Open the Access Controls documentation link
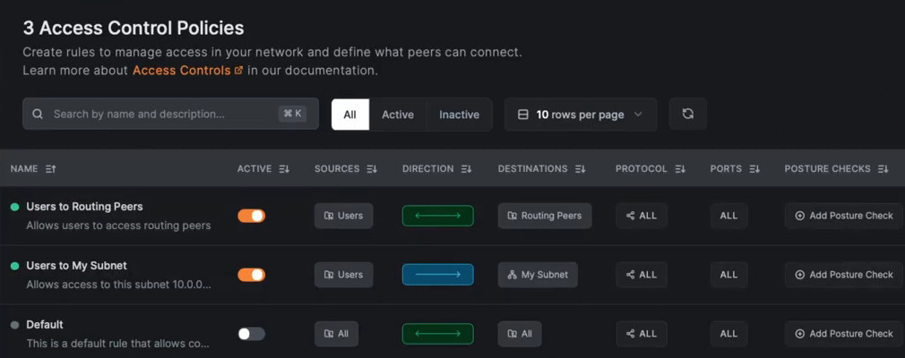Image resolution: width=905 pixels, height=358 pixels. tap(182, 71)
